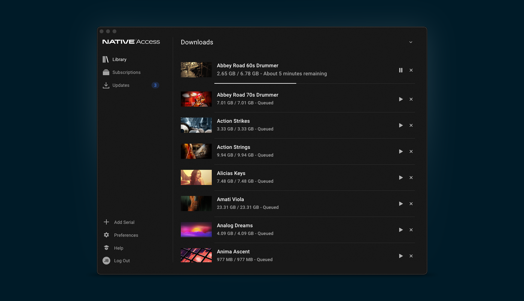Image resolution: width=524 pixels, height=301 pixels.
Task: Select the Anima Ascent thumbnail
Action: [x=196, y=255]
